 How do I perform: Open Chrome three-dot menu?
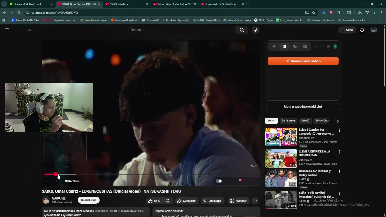click(381, 13)
